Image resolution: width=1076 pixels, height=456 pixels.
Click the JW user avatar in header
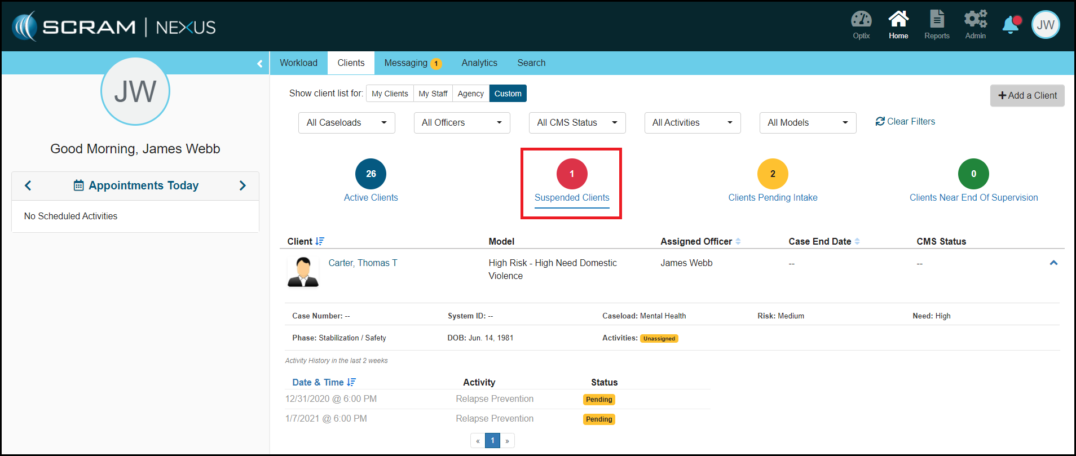pos(1045,25)
